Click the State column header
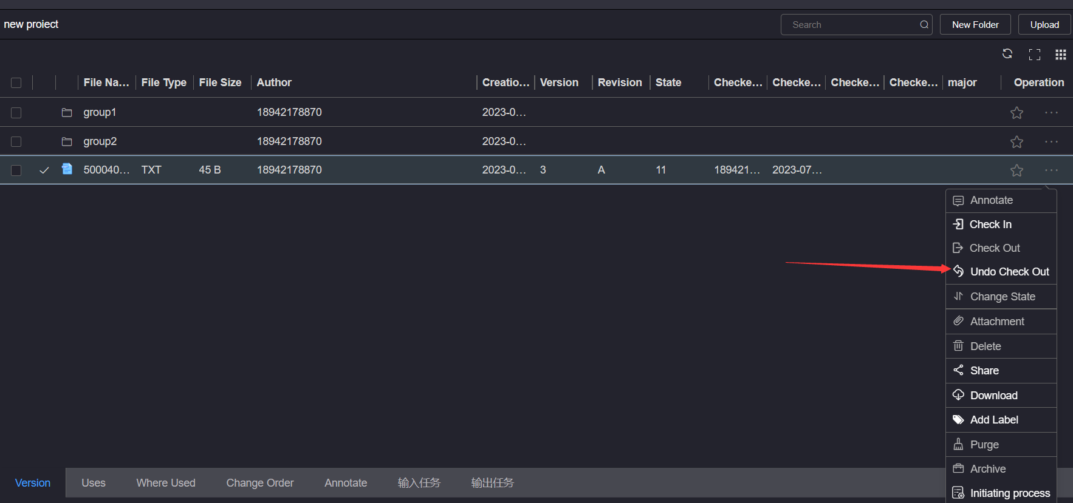This screenshot has height=503, width=1073. [668, 83]
